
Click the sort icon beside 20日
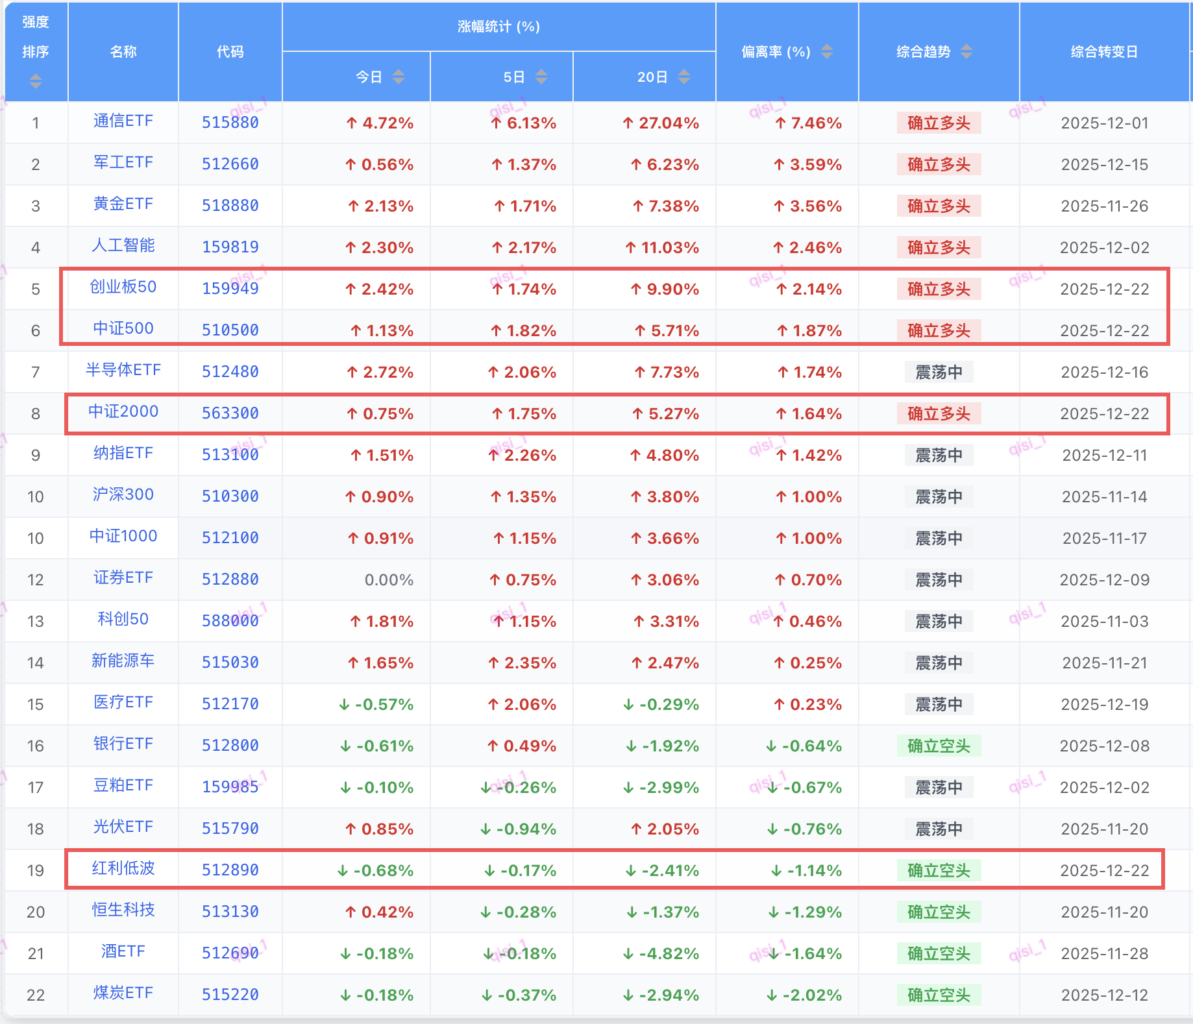pyautogui.click(x=684, y=77)
